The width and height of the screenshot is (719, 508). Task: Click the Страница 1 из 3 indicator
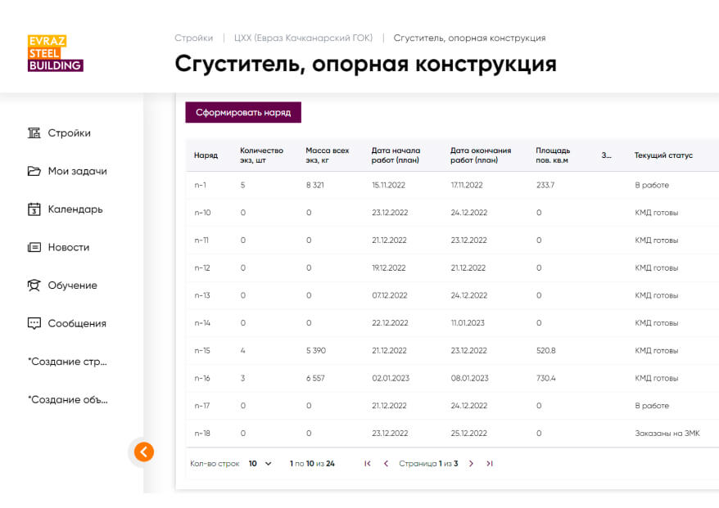[428, 464]
